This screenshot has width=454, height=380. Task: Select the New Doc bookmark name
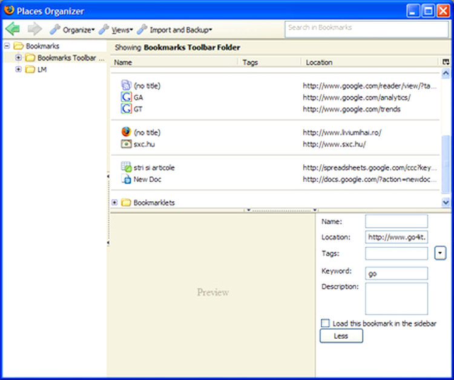(147, 179)
